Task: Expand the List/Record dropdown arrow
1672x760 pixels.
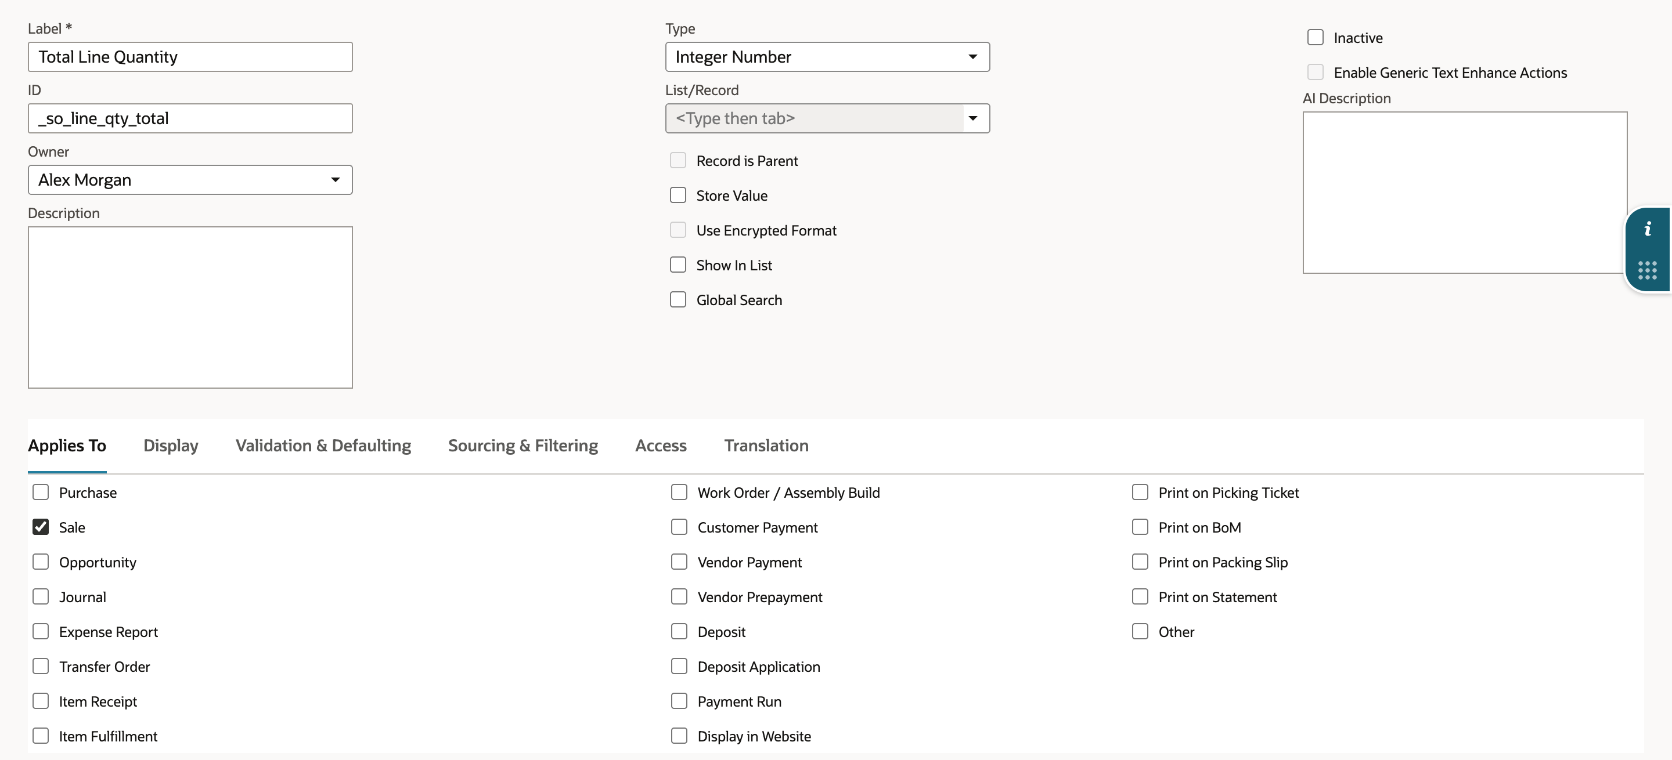Action: tap(972, 118)
